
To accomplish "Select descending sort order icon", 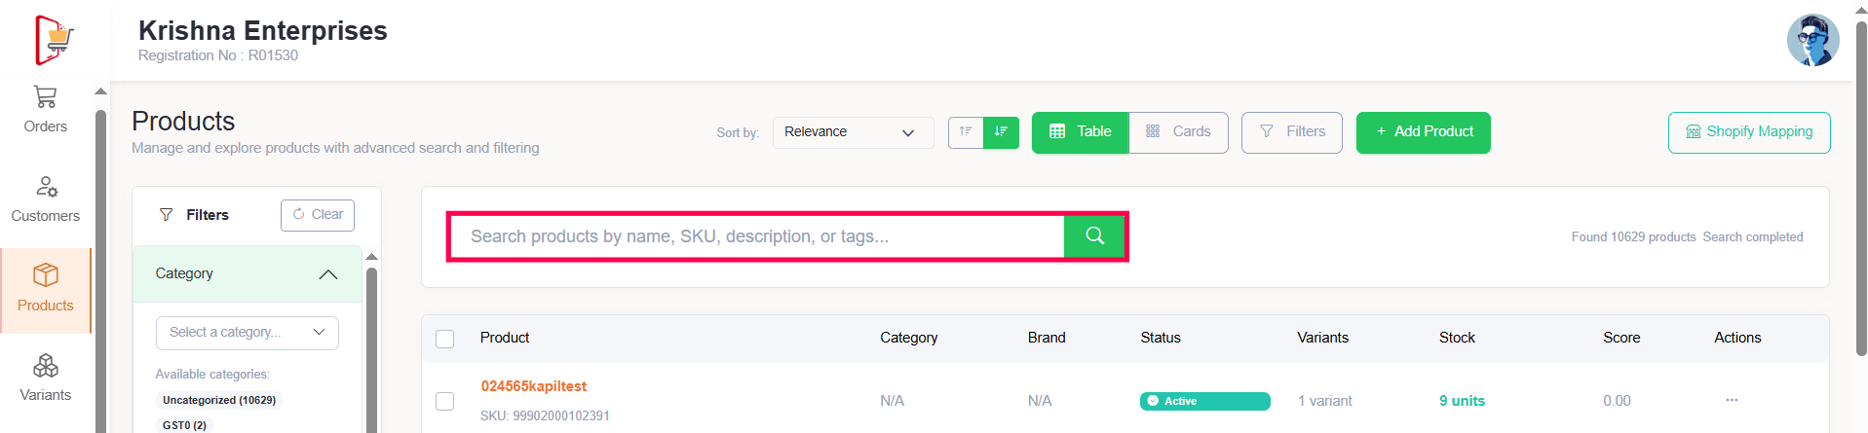I will point(1001,132).
